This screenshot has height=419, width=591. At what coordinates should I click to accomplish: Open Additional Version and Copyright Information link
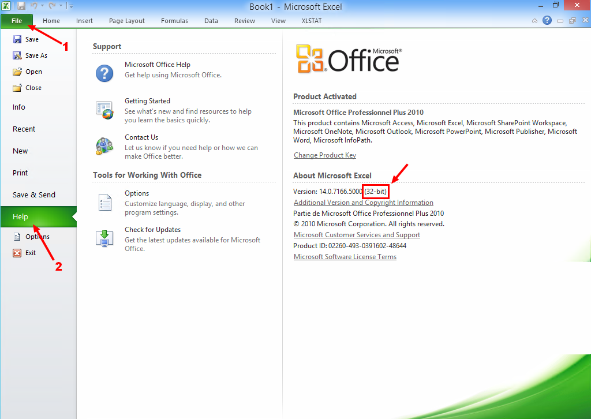pyautogui.click(x=363, y=203)
